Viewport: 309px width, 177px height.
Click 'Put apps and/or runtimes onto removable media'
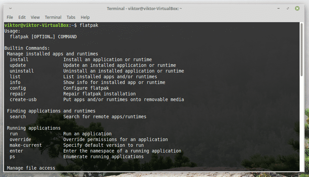click(x=124, y=99)
